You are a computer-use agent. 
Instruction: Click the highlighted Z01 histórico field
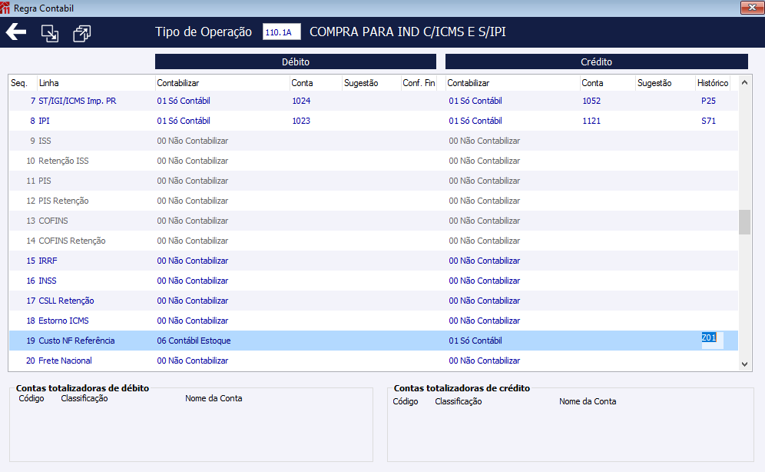(x=712, y=341)
